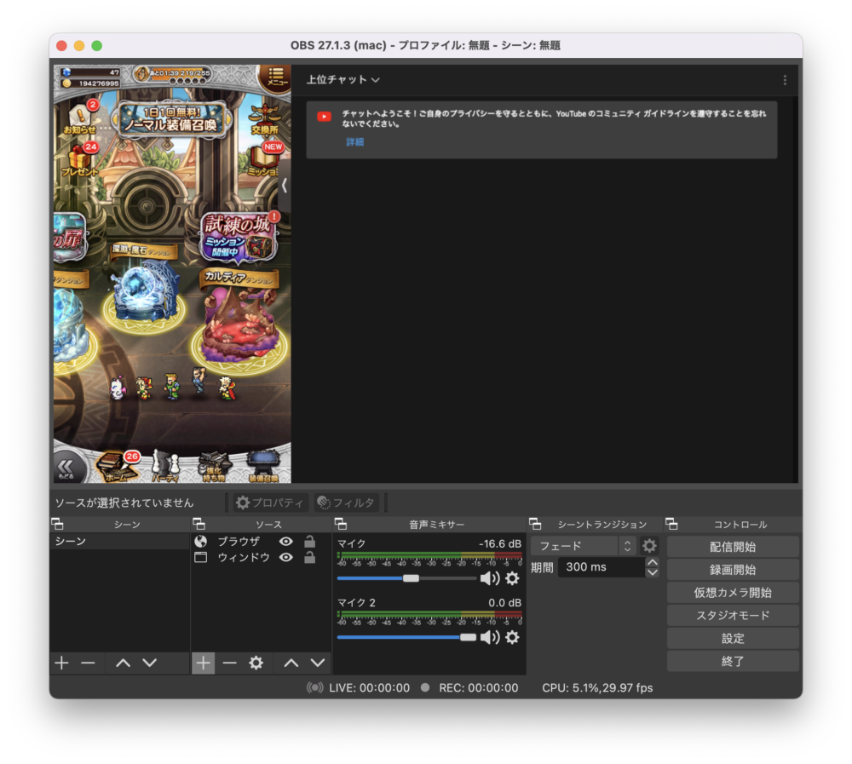Remove the selected source with minus icon
Viewport: 852px width, 764px height.
(230, 663)
